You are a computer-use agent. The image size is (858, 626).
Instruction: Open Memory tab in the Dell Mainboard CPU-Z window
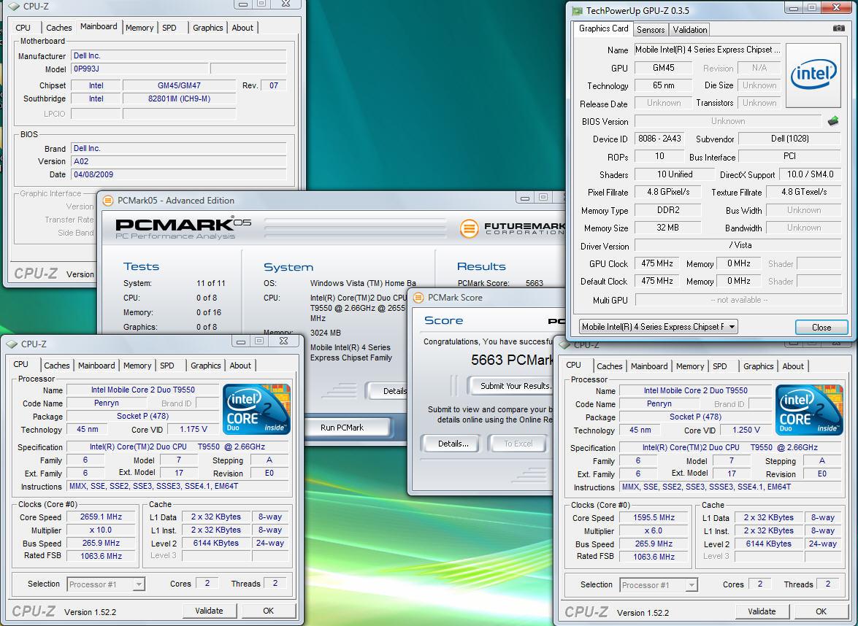coord(139,27)
